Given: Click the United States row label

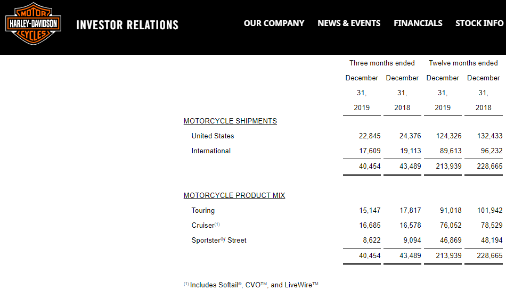Looking at the screenshot, I should 213,136.
